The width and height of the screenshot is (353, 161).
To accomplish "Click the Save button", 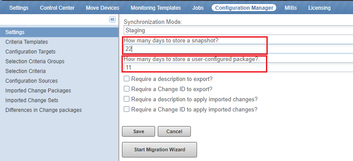I will 138,131.
